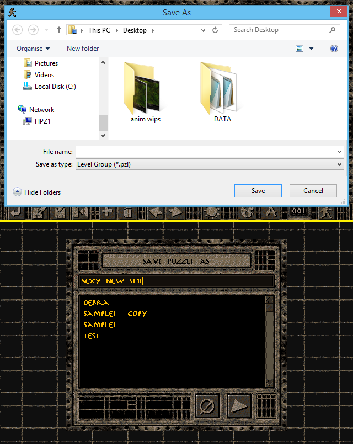Click the plus add level icon
Image resolution: width=353 pixels, height=444 pixels.
pyautogui.click(x=108, y=212)
